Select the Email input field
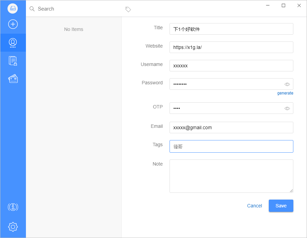 point(231,128)
